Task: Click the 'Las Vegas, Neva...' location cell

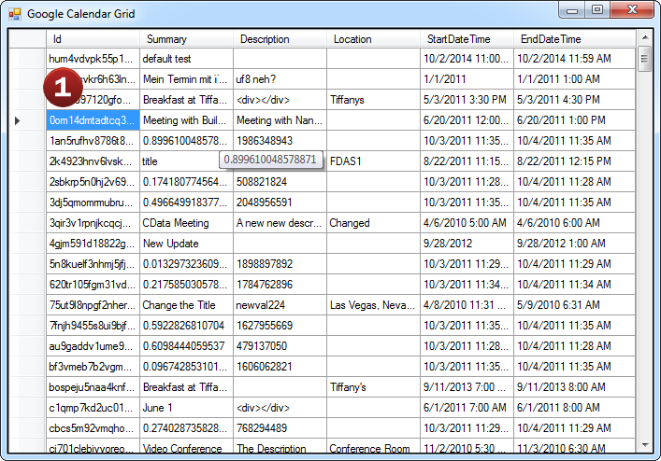Action: 373,305
